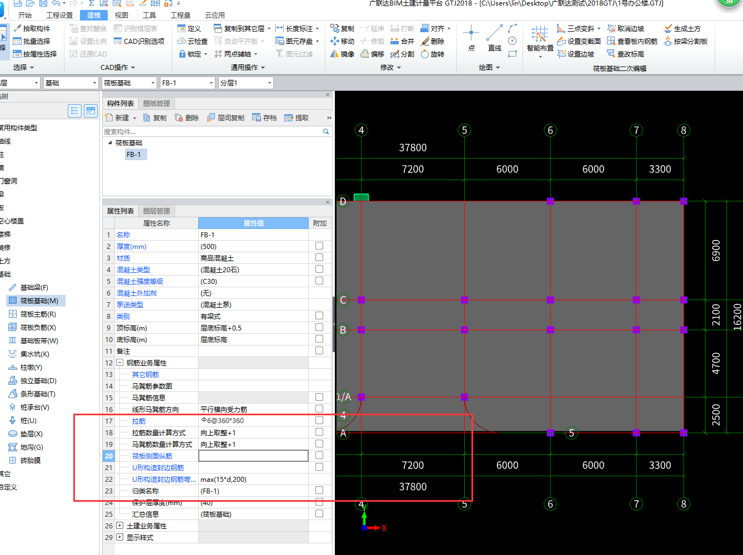Viewport: 743px width, 555px height.
Task: Click 取消边坡 tool
Action: point(625,28)
